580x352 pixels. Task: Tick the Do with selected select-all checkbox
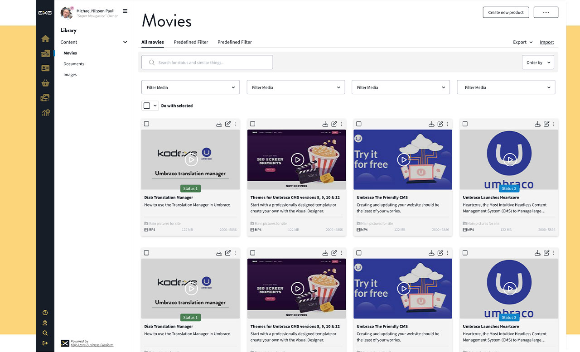[146, 106]
